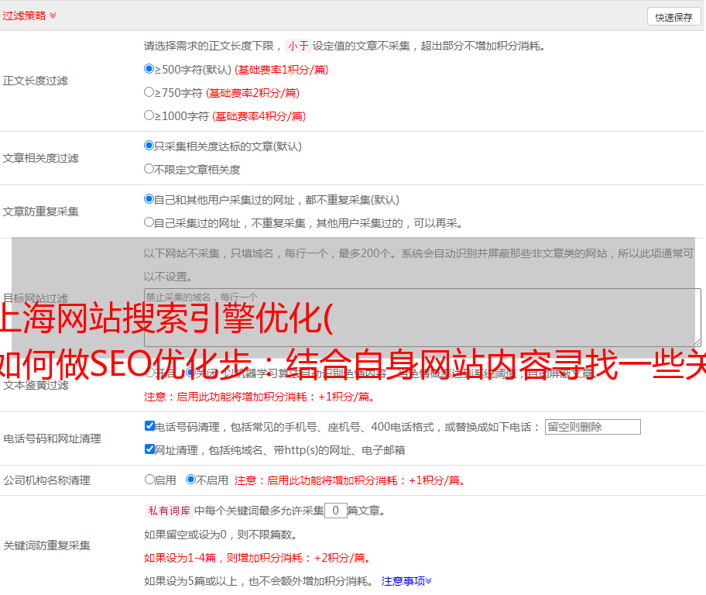This screenshot has width=706, height=595.
Task: Click the keyword article count field
Action: coord(335,511)
